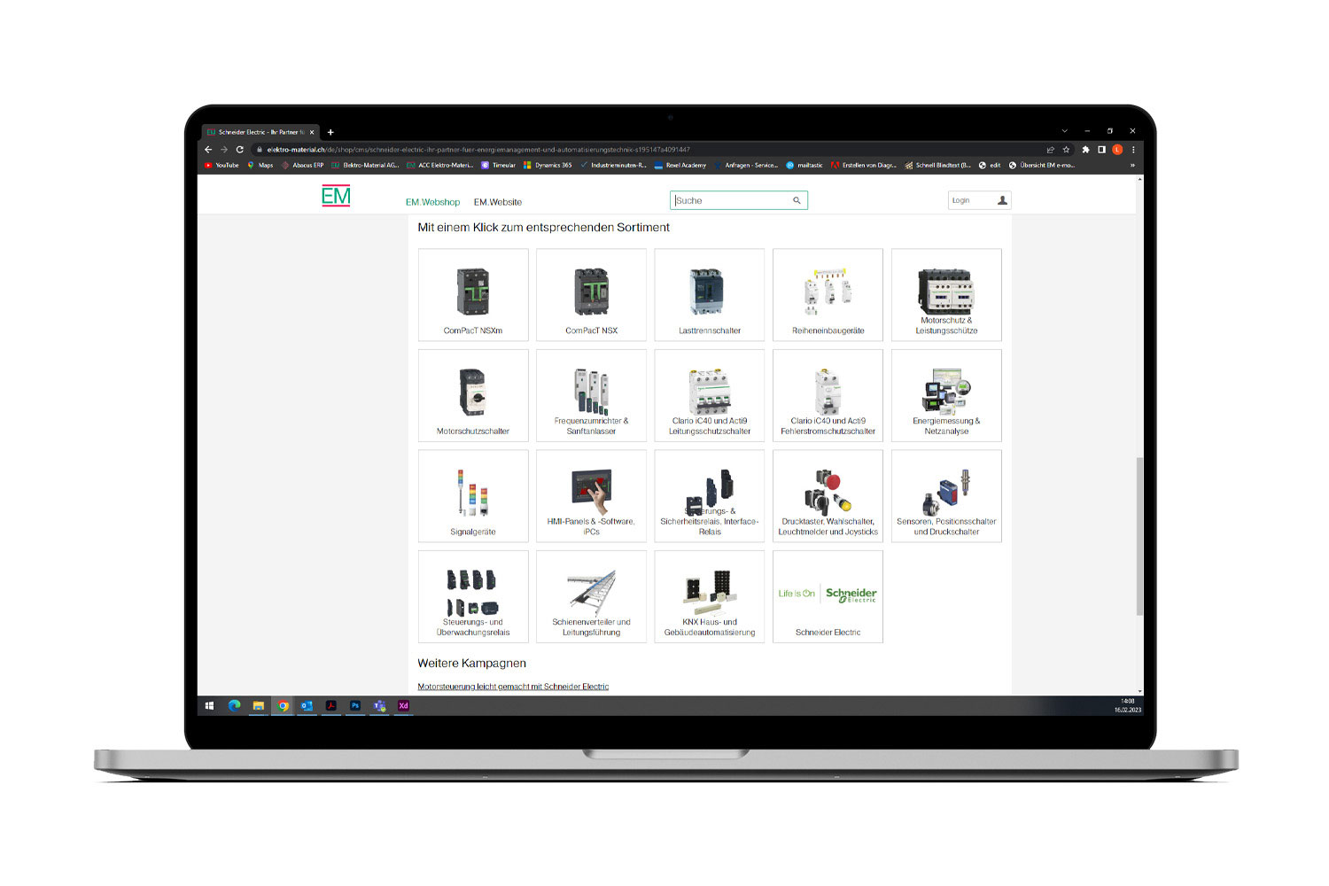Open the browser extensions puzzle icon
The width and height of the screenshot is (1329, 886).
pos(1085,150)
